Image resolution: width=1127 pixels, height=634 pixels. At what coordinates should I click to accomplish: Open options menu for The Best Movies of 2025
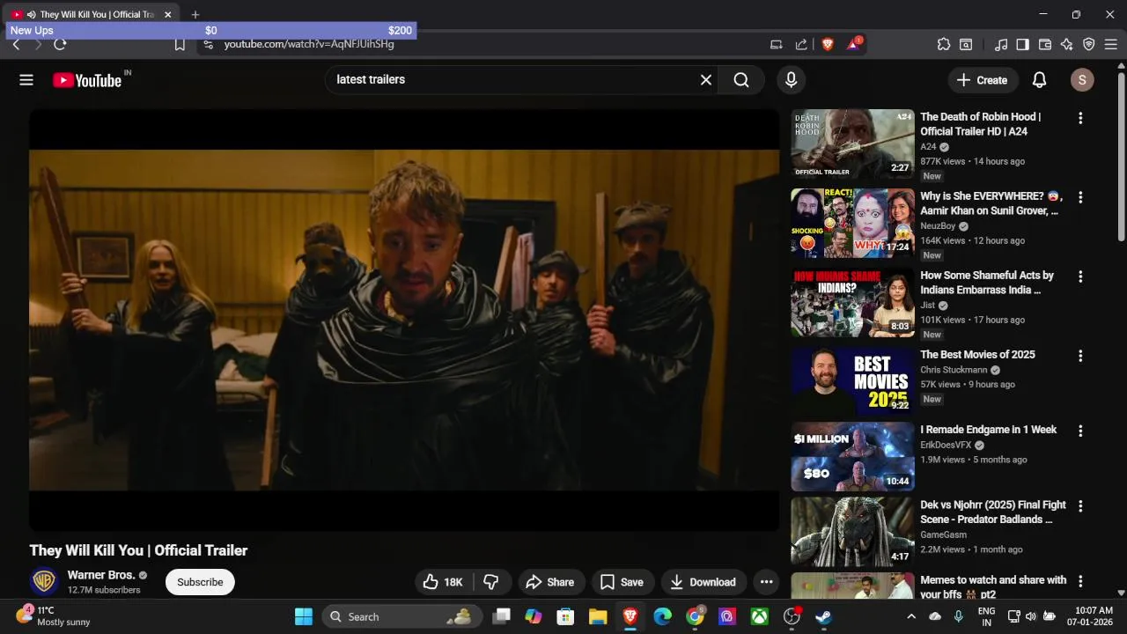pos(1080,356)
